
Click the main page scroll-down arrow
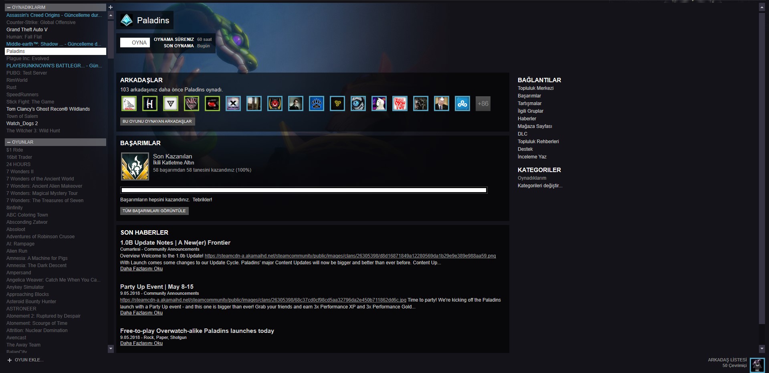point(762,349)
